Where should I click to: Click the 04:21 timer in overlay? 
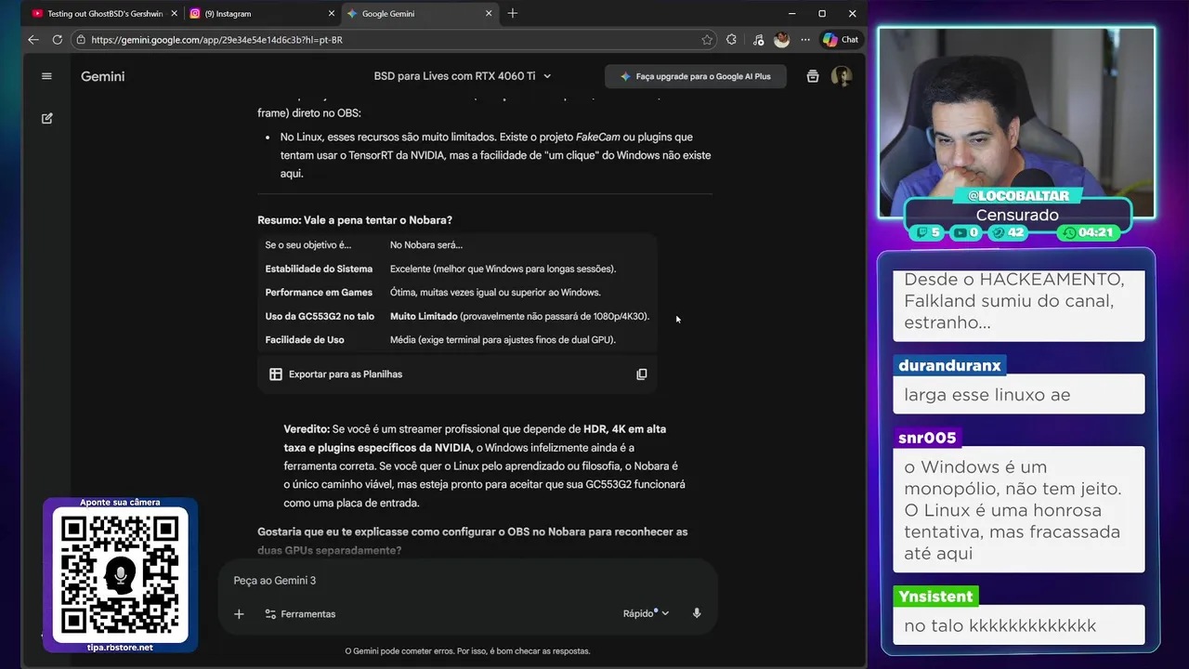tap(1088, 232)
